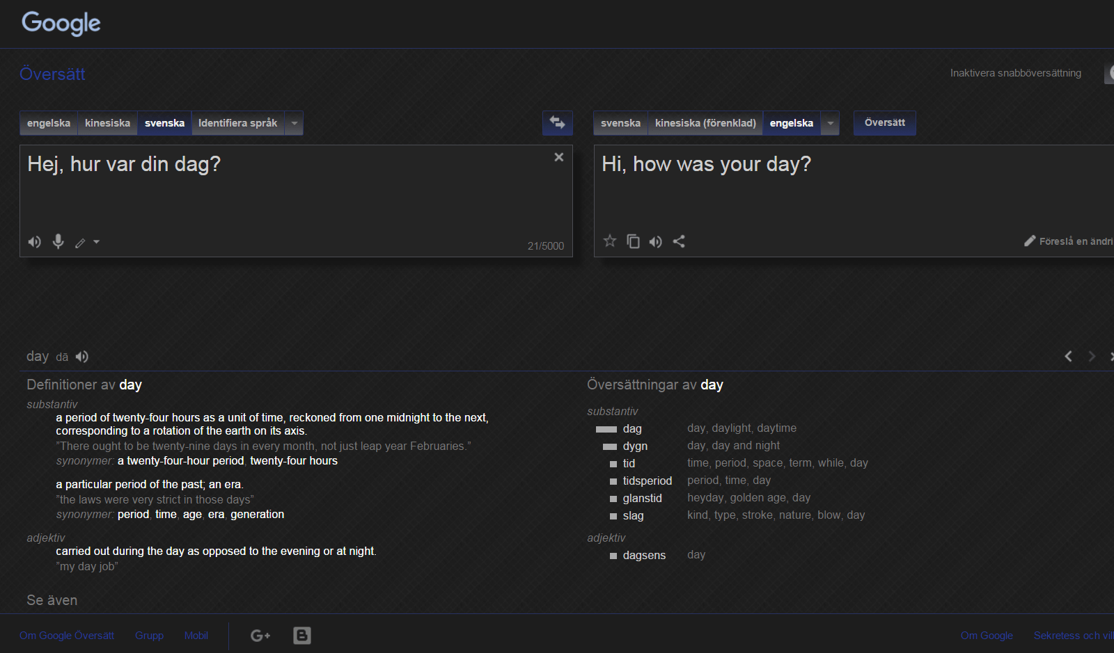Copy the translated text
Screen dimensions: 1114x653
click(633, 241)
